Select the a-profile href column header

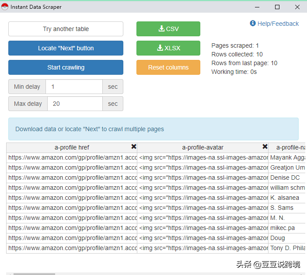[x=72, y=148]
